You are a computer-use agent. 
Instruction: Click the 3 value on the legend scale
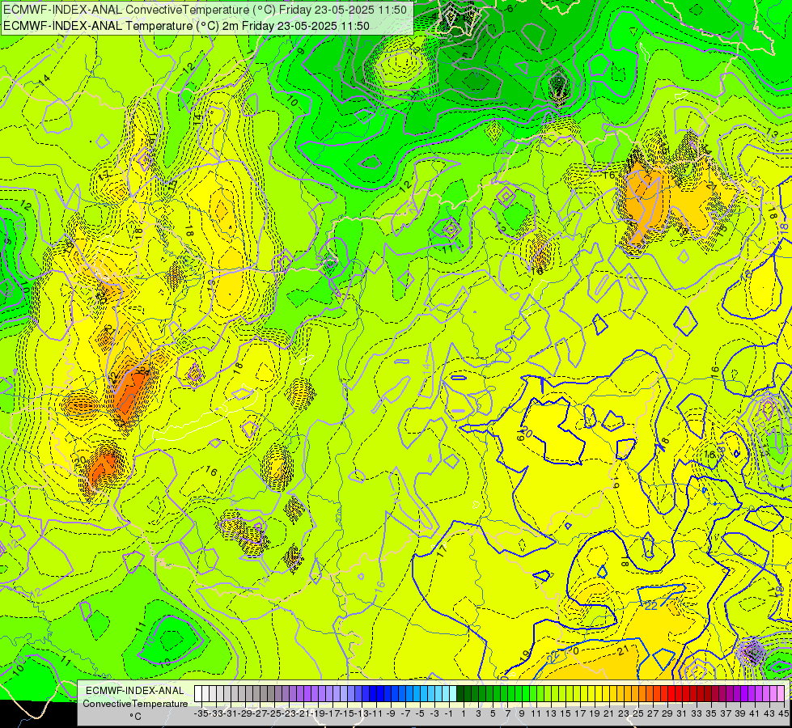click(x=478, y=713)
